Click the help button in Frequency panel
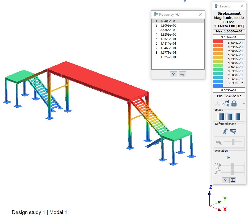Image resolution: width=248 pixels, height=221 pixels. (173, 74)
